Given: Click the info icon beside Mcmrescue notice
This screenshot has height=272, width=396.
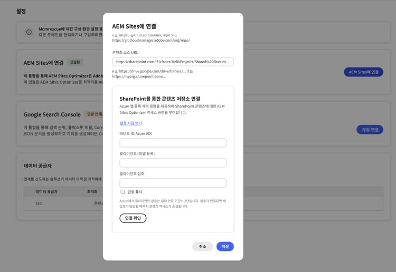Looking at the screenshot, I should (x=29, y=32).
